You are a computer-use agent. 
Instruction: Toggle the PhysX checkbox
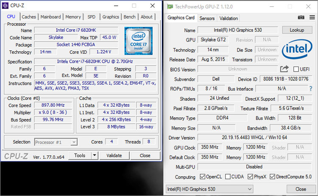click(250, 177)
